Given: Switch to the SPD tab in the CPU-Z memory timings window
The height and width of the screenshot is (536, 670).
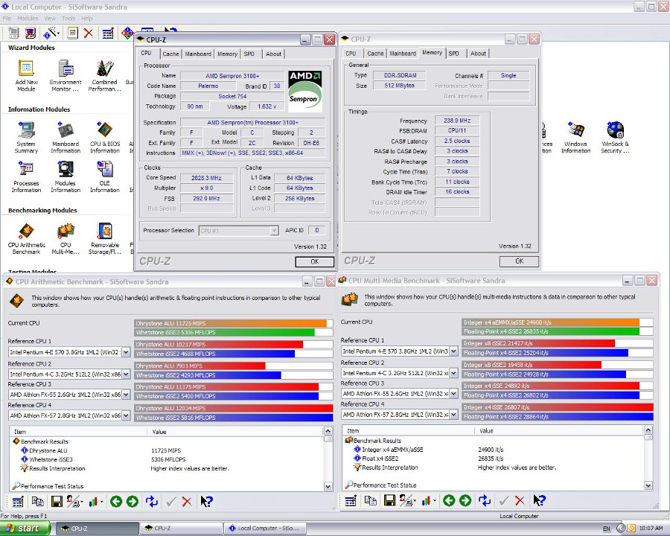Looking at the screenshot, I should tap(454, 54).
